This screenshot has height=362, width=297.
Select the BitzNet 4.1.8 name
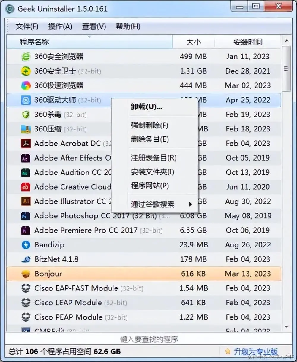coord(56,259)
